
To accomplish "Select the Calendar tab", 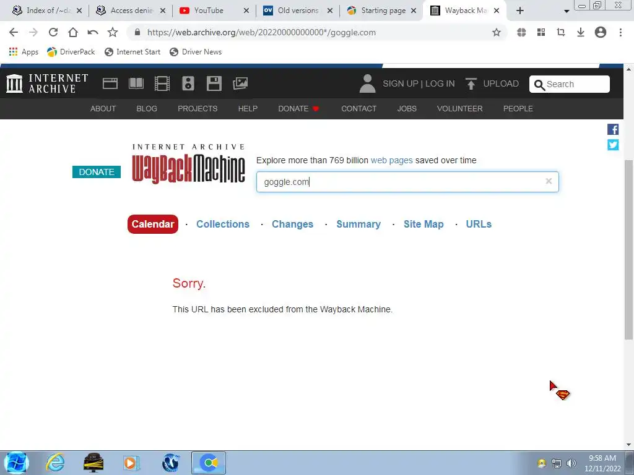I will click(153, 224).
